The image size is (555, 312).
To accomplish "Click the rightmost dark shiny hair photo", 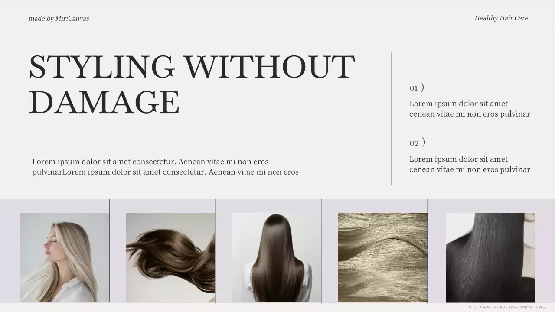I will click(x=490, y=257).
